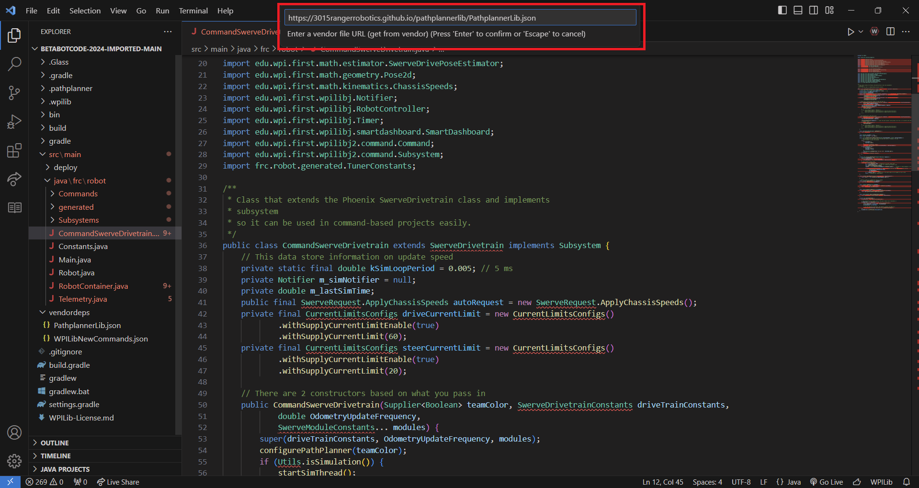Click the ports forwarded indicator showing 0
This screenshot has height=488, width=919.
[x=80, y=482]
